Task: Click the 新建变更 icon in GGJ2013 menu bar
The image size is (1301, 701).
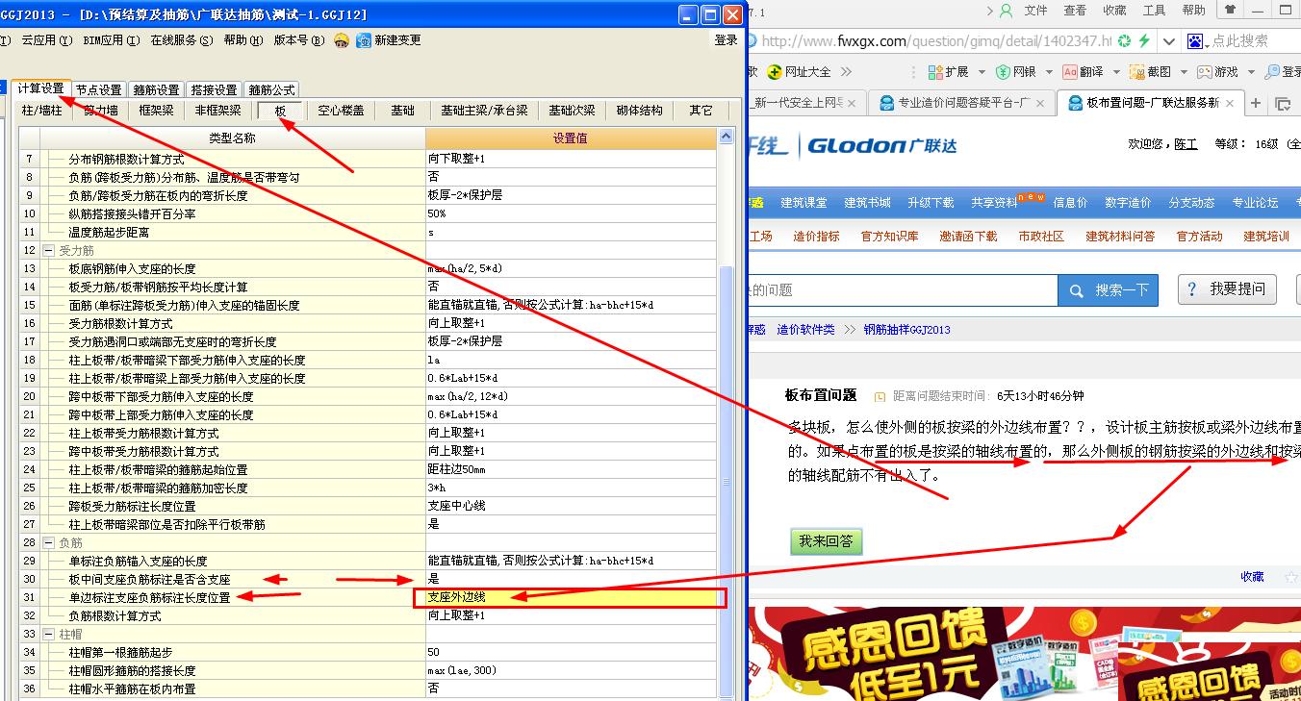Action: pos(364,40)
